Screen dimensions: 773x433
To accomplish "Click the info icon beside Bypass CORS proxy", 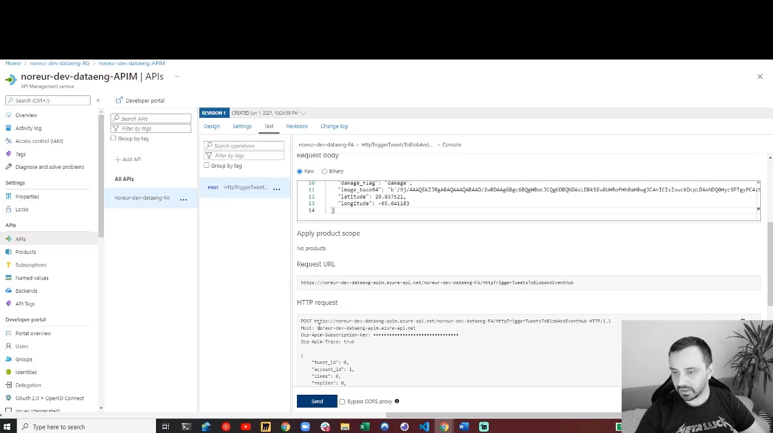I will pos(397,401).
